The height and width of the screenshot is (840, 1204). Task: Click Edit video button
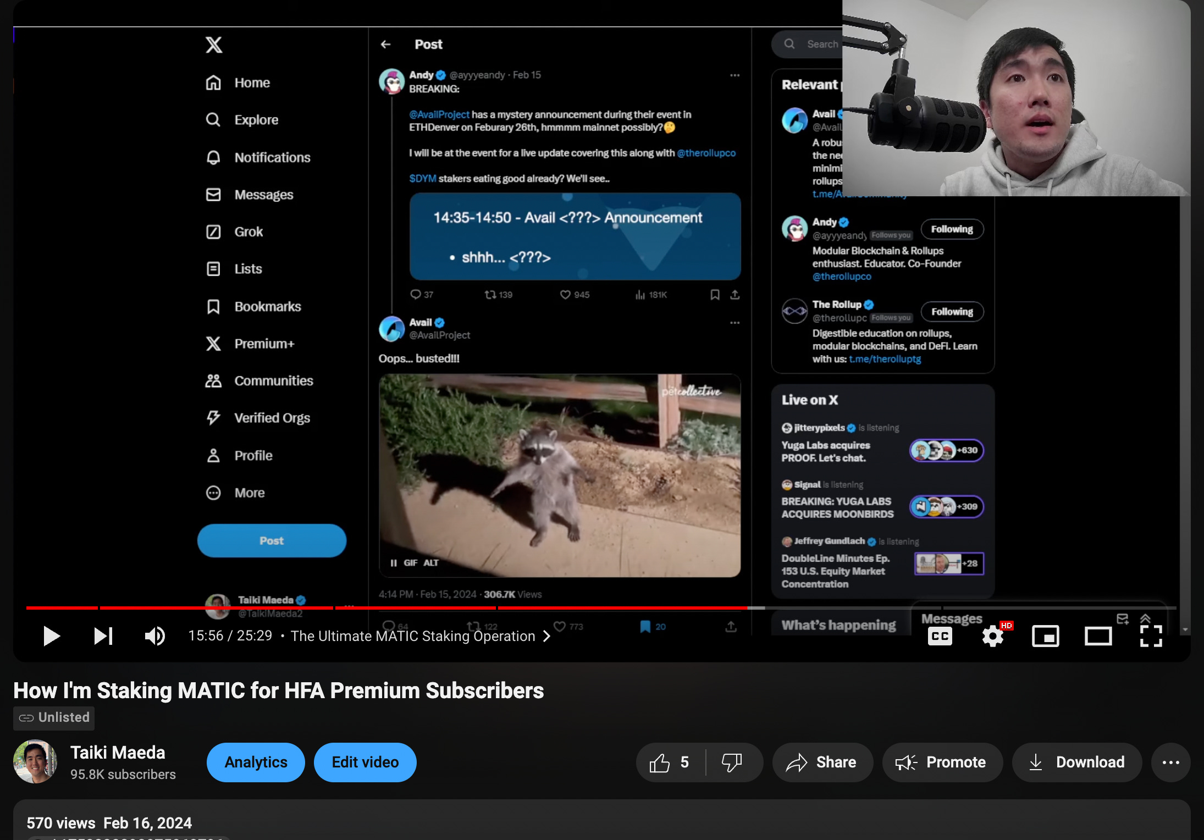[365, 762]
